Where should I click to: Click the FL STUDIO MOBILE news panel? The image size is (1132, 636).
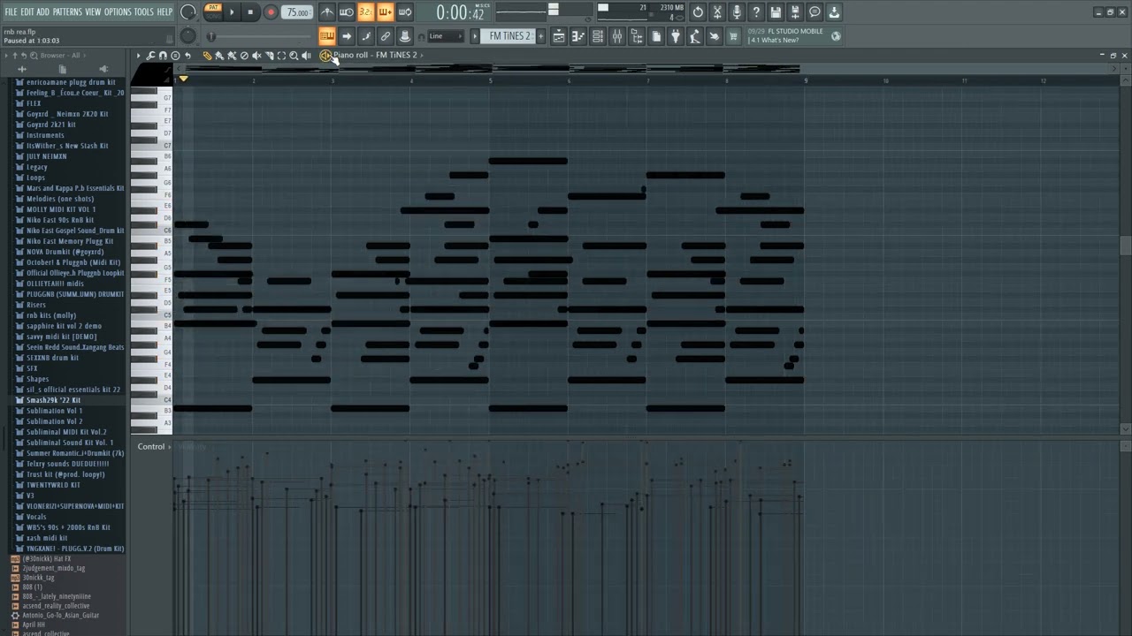pos(787,36)
